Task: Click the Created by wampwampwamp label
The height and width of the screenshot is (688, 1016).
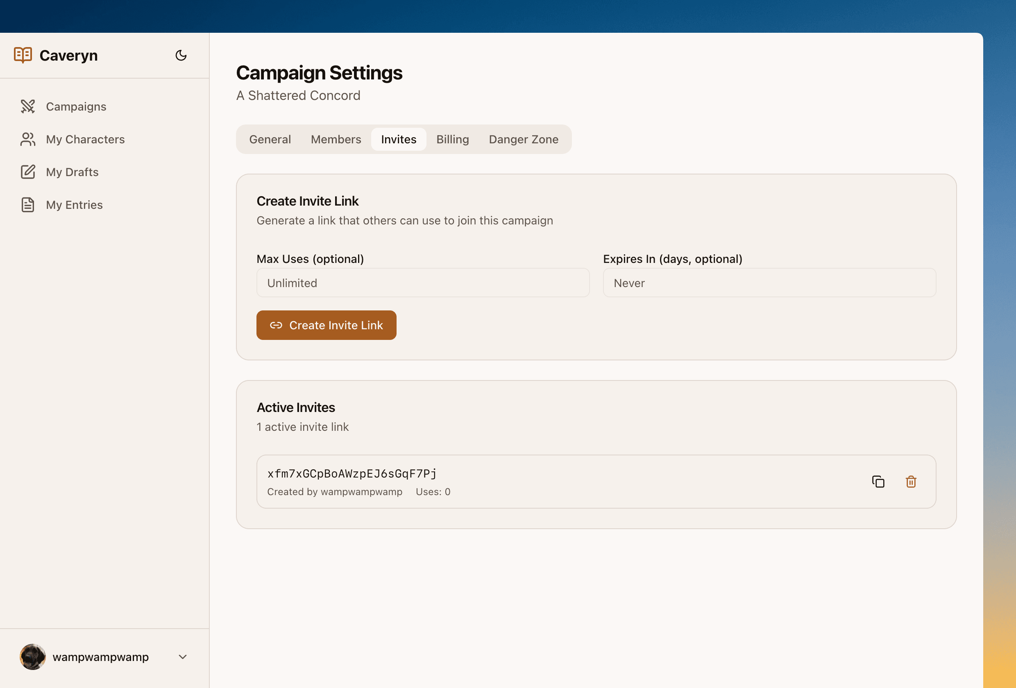Action: click(335, 491)
